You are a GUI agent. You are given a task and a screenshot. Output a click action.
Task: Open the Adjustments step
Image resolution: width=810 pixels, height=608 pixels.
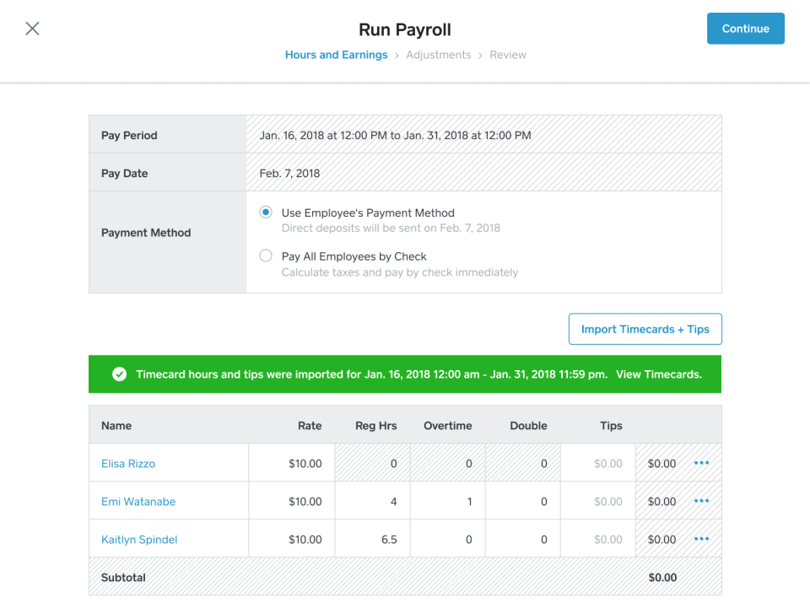(438, 55)
